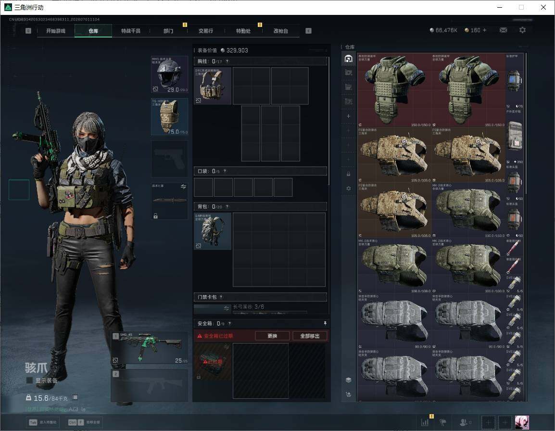Click the second empty teammate plus slot
Screen dimensions: 555x431
click(x=505, y=422)
